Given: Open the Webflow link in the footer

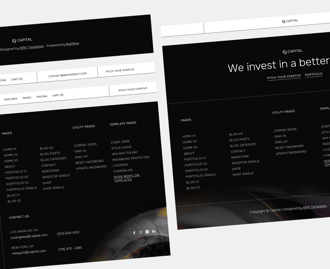Looking at the screenshot, I should [73, 43].
